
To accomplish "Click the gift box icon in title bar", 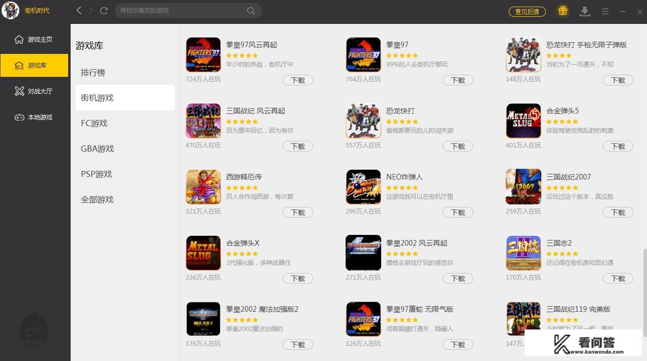I will point(563,11).
